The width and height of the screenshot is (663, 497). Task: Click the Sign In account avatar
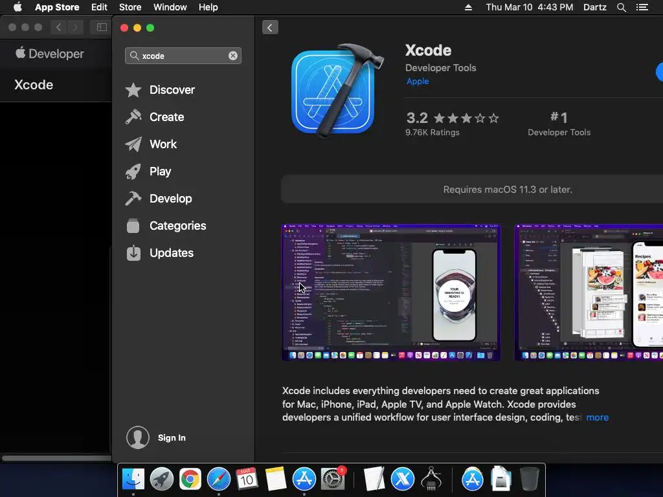pos(138,437)
